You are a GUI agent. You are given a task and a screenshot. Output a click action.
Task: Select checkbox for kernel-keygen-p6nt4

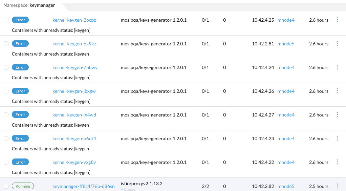click(6, 139)
